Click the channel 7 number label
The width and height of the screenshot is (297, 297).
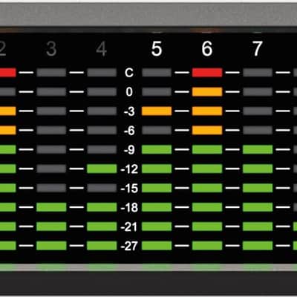pos(257,49)
